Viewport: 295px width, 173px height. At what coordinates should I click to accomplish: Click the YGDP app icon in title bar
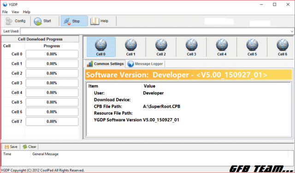[5, 4]
